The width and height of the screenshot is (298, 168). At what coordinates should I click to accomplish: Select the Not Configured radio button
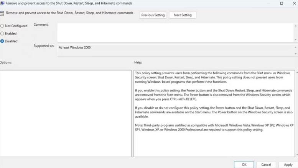pyautogui.click(x=2, y=26)
